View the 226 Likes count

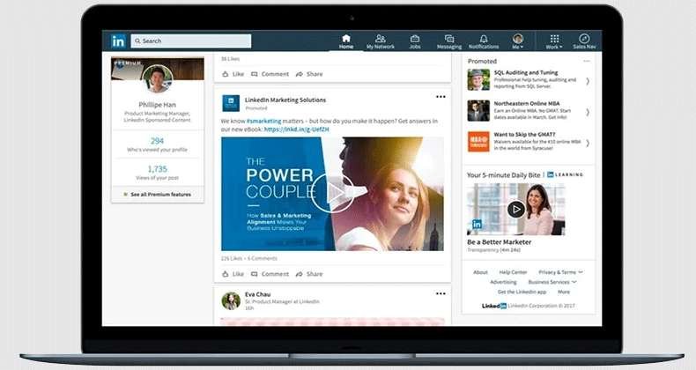click(x=232, y=258)
